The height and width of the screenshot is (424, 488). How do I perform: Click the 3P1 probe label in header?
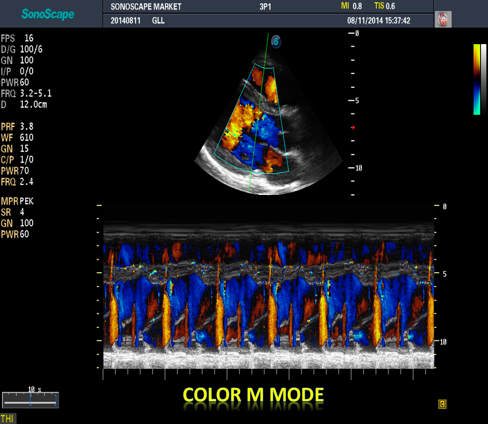265,7
